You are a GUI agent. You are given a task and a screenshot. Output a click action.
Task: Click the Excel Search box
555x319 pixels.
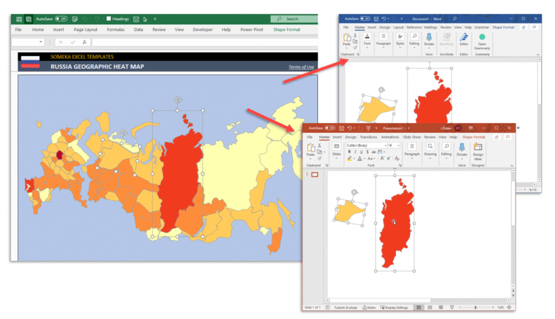[294, 19]
